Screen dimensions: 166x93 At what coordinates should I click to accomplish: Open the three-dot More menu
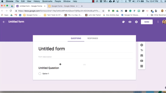(x=158, y=22)
